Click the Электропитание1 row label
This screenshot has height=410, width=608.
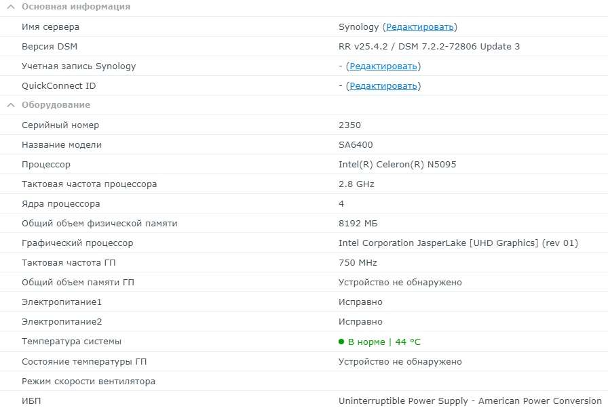click(x=62, y=302)
